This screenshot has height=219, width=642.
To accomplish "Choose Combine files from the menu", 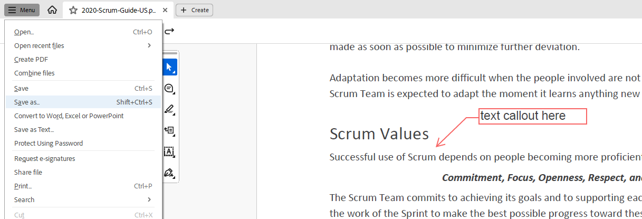I will pos(34,73).
